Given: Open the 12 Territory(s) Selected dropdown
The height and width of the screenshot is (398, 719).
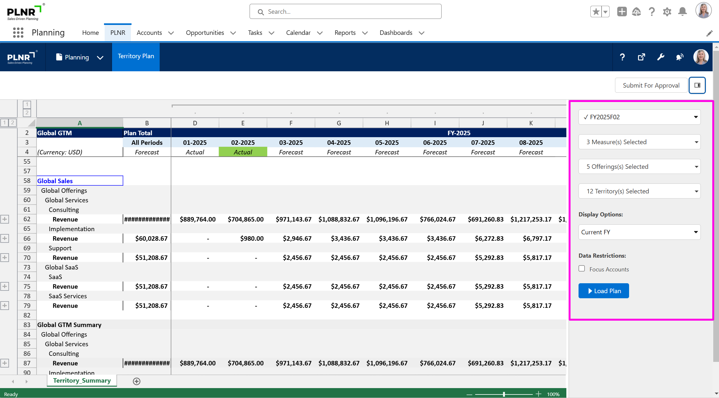Looking at the screenshot, I should pyautogui.click(x=639, y=191).
